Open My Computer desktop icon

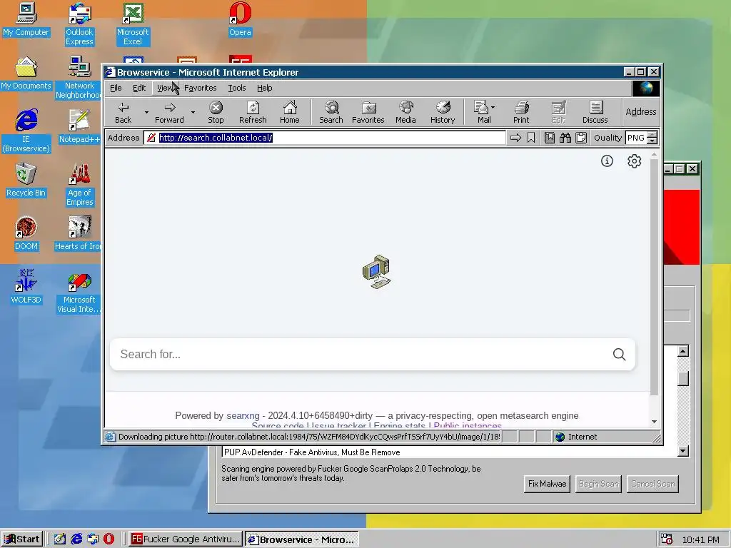click(26, 19)
